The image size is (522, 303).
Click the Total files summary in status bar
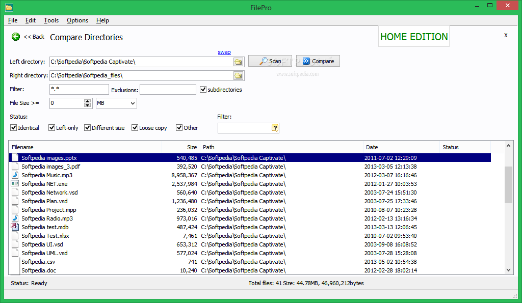tap(306, 283)
